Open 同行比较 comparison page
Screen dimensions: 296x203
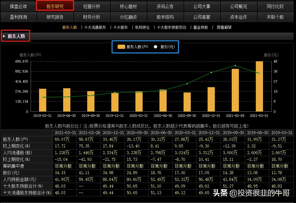[275, 6]
